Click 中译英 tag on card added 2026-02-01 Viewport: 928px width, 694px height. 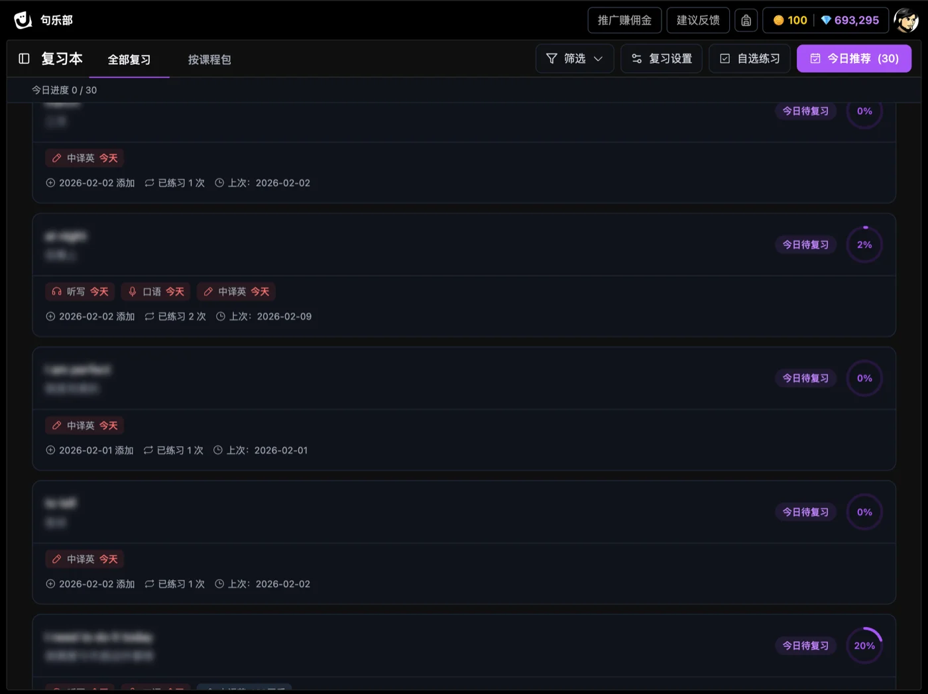[x=86, y=426]
